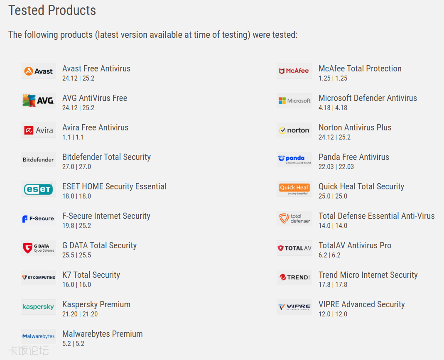Click the TotalAV logo icon
Viewport: 444px width, 360px height.
pyautogui.click(x=294, y=248)
